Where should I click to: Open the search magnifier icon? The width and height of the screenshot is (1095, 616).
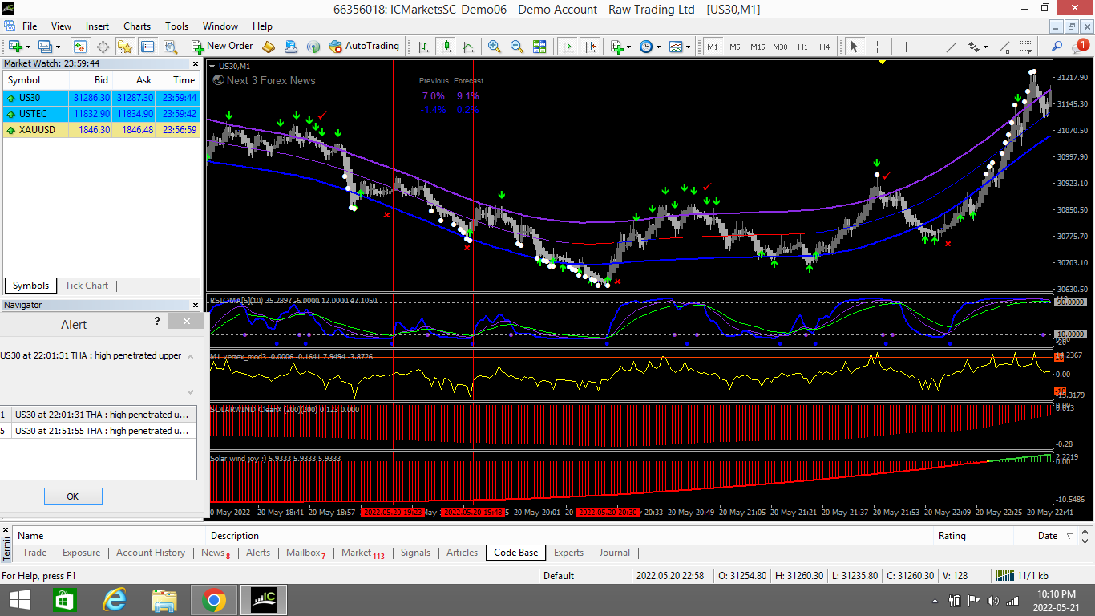click(1057, 47)
